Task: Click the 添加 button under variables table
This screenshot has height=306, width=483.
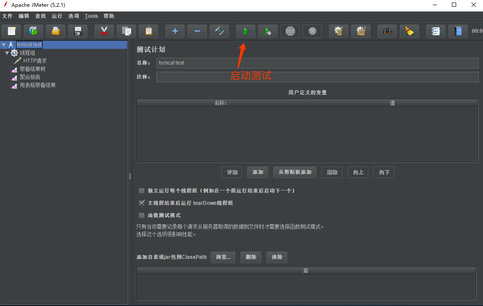Action: 257,172
